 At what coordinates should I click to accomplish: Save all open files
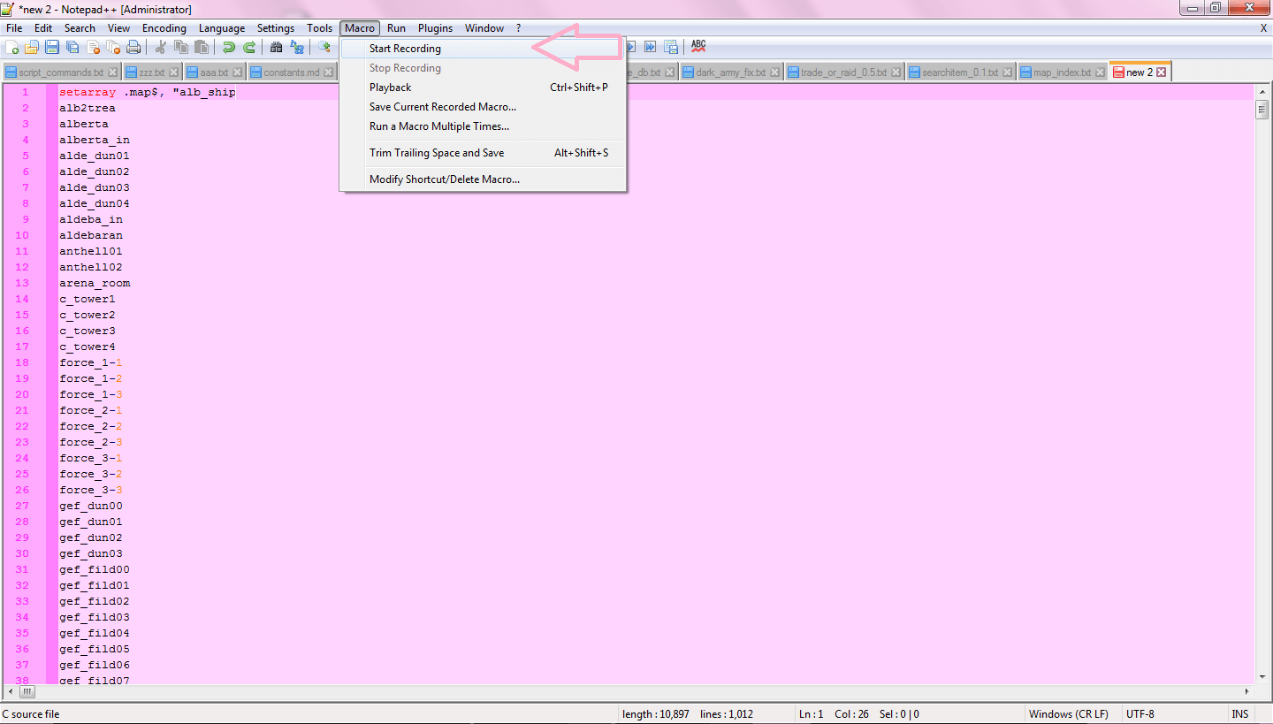71,46
